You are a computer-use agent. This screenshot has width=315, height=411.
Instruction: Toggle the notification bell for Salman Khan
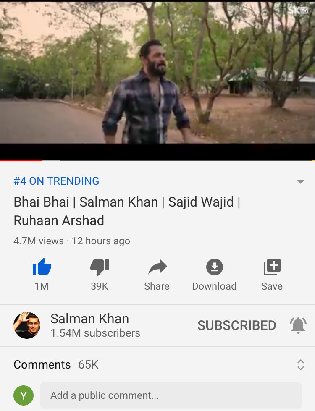[298, 325]
